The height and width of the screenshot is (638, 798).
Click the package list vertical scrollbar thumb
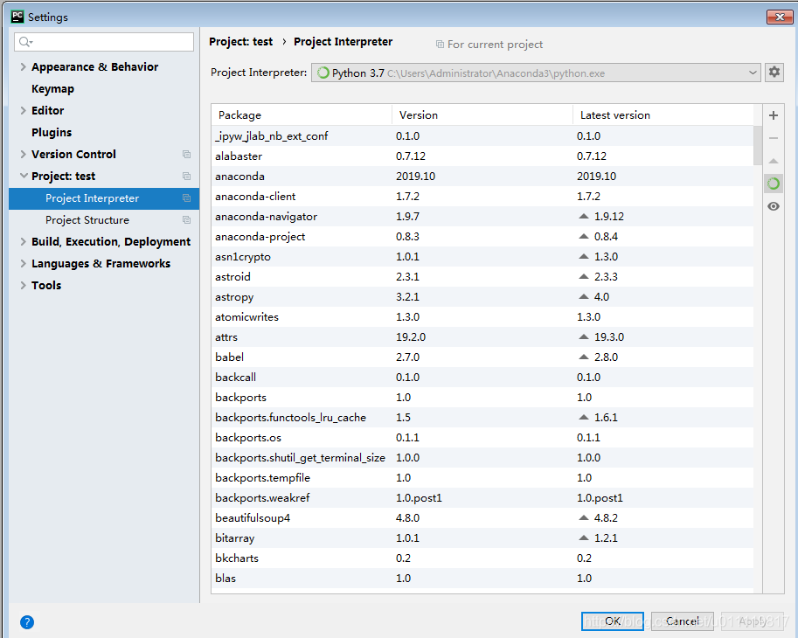758,145
